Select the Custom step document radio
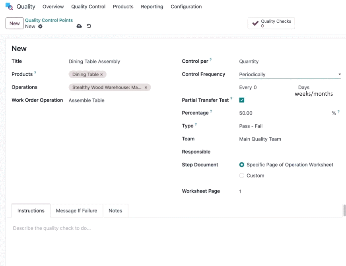Screen dimensions: 346x266 [x=242, y=175]
